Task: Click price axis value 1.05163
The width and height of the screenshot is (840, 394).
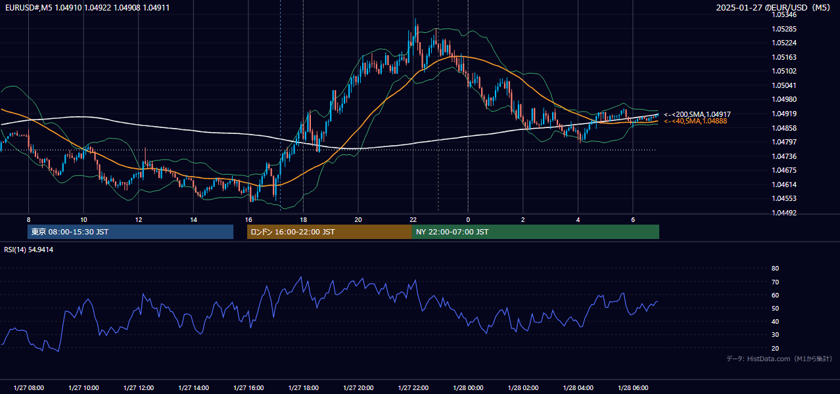Action: click(x=783, y=57)
